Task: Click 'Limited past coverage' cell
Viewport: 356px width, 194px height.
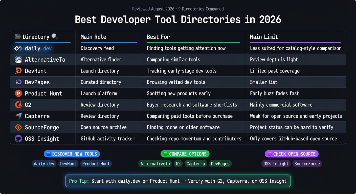Action: click(x=275, y=71)
